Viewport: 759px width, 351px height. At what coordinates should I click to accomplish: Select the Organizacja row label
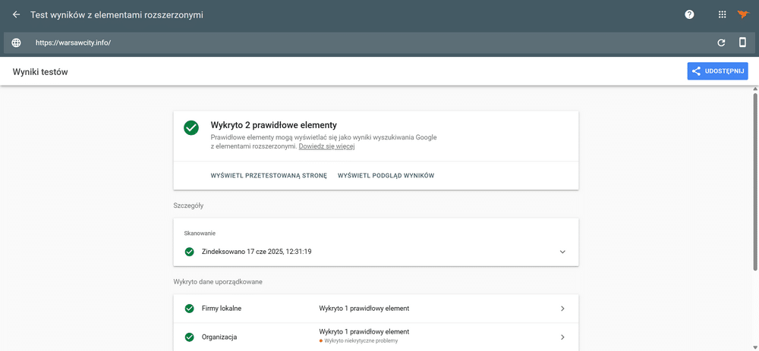219,337
